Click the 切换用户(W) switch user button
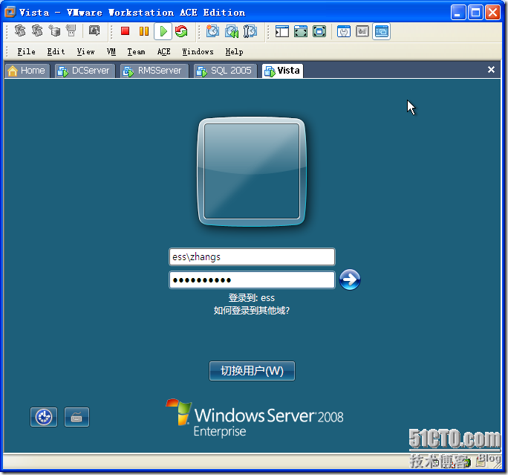This screenshot has height=475, width=508. point(252,371)
